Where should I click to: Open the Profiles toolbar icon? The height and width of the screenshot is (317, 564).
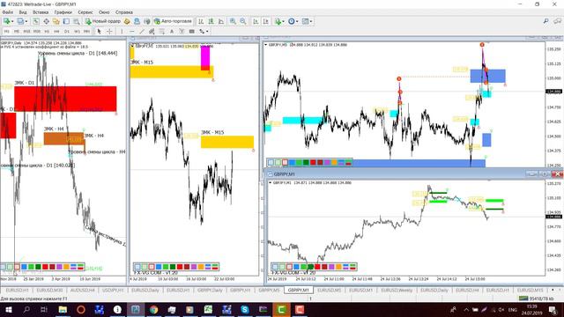tap(20, 21)
